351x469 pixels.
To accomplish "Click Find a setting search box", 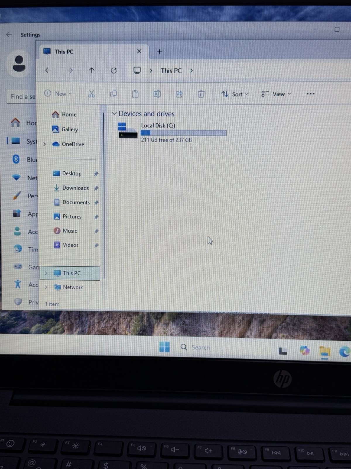I will (x=21, y=96).
